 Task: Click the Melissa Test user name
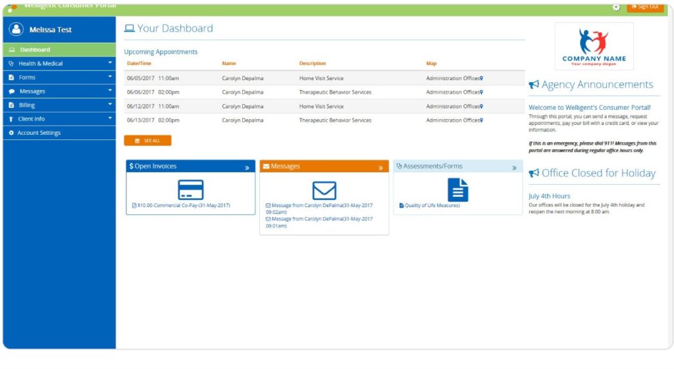[50, 30]
